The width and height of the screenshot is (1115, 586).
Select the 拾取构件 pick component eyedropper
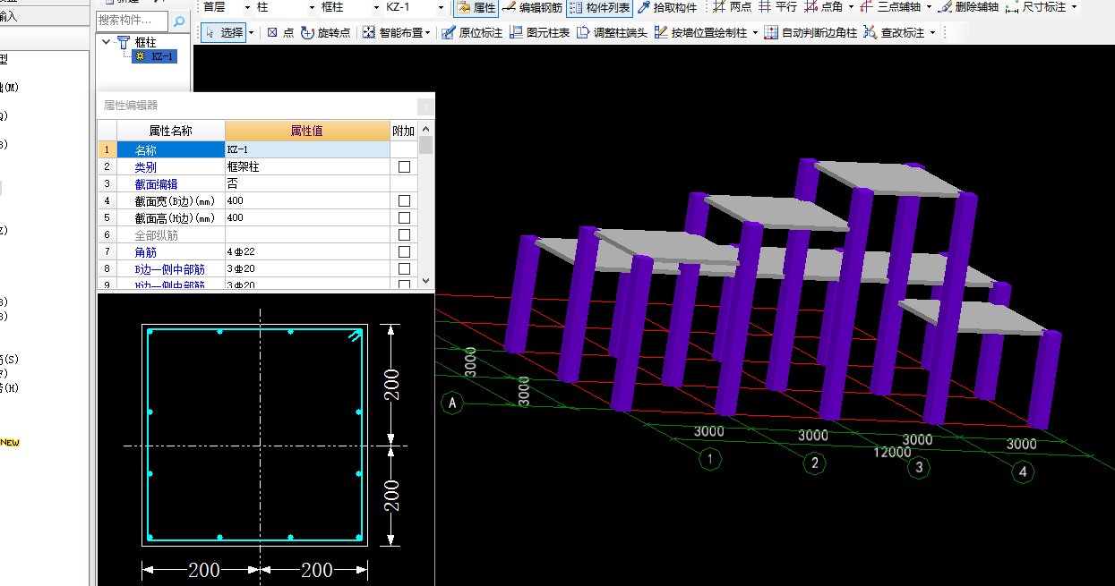(x=667, y=8)
